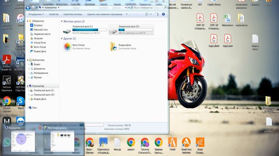
Task: Open HDD Raw Copy Tool shortcut
Action: tap(20, 84)
